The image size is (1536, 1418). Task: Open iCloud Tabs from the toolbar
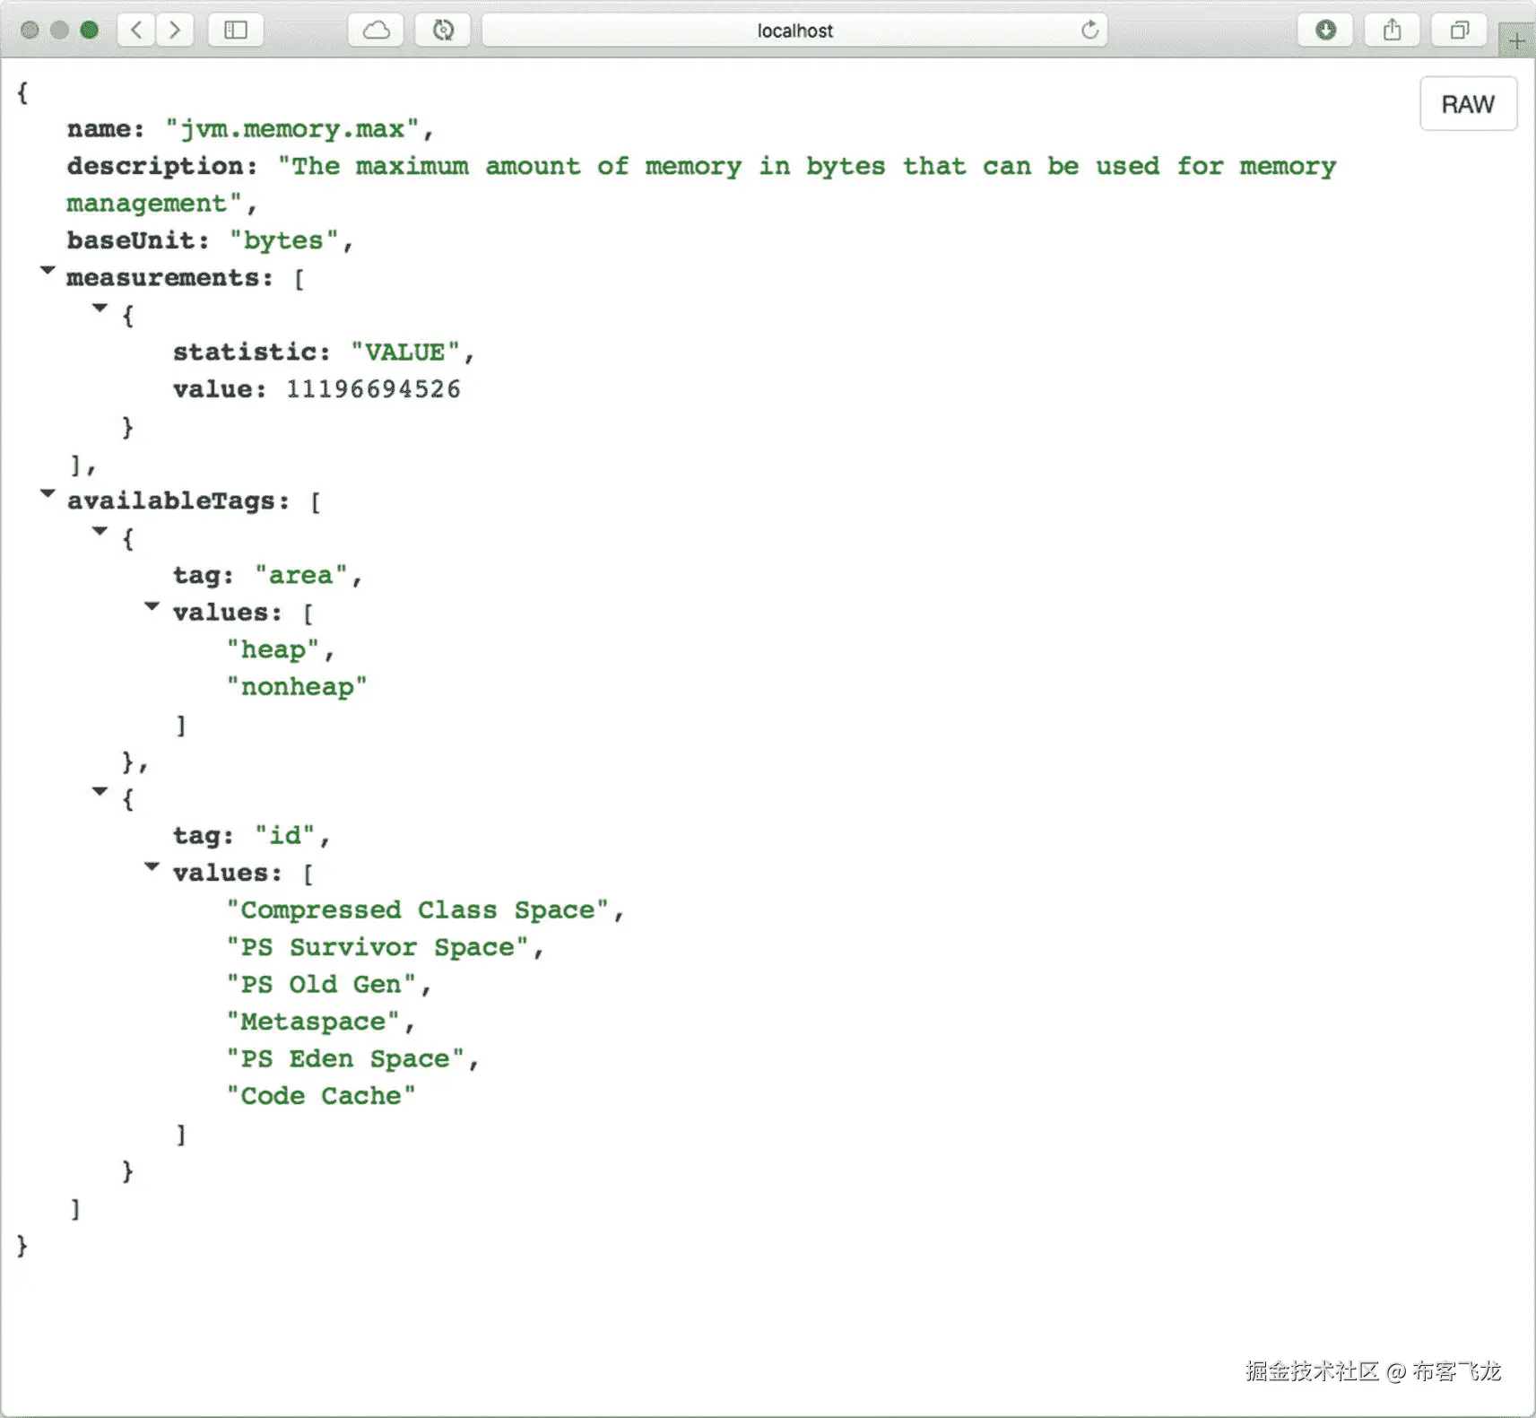pos(376,30)
